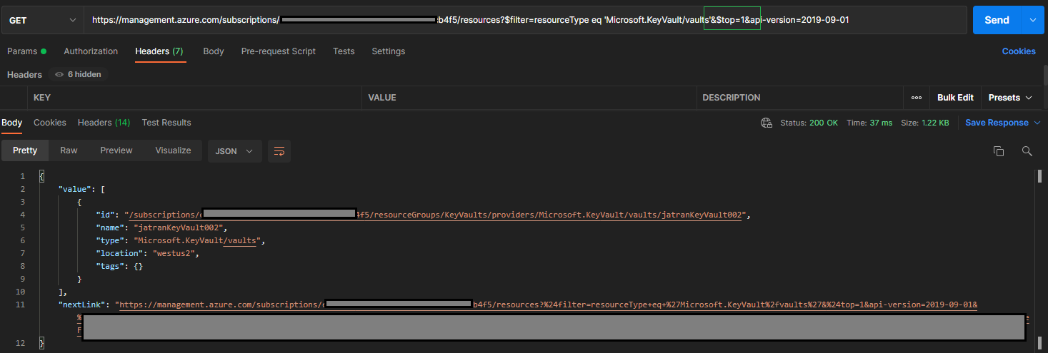This screenshot has width=1048, height=353.
Task: Open the Send button arrow menu
Action: pos(1033,20)
